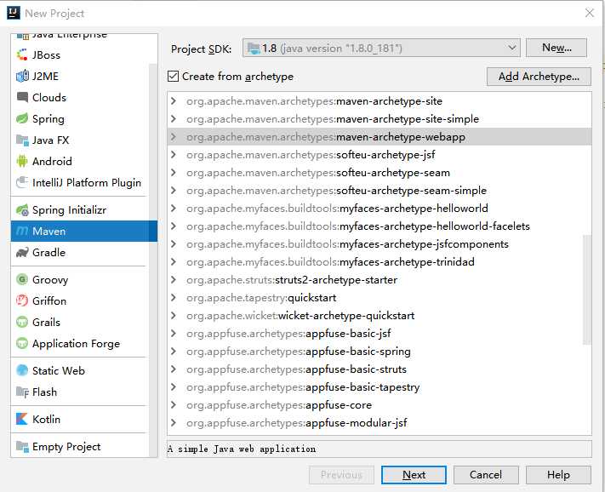Click the Groovy G icon
Screen dimensions: 605x492
pyautogui.click(x=22, y=279)
